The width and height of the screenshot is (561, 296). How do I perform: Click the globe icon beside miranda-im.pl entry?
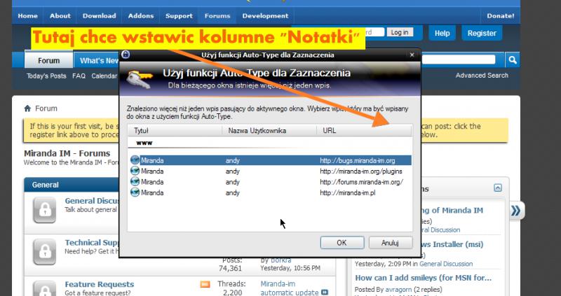tap(135, 192)
